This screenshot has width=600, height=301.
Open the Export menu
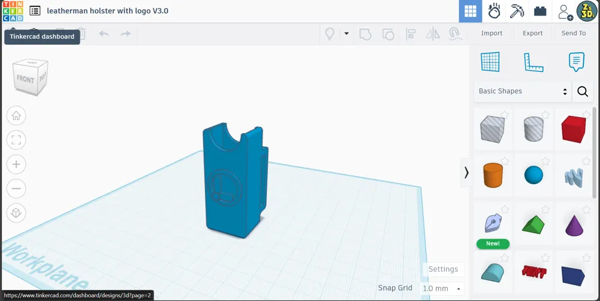coord(532,33)
